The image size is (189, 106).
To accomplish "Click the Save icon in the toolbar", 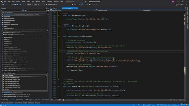I will pyautogui.click(x=15, y=5).
